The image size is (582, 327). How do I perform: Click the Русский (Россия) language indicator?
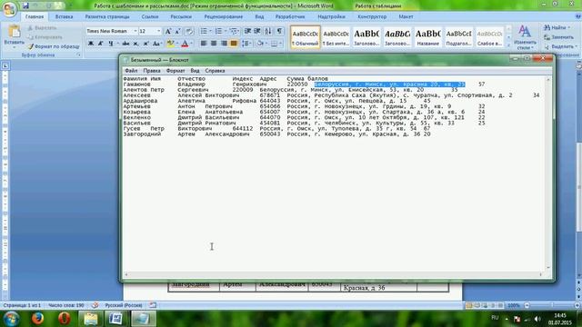click(124, 305)
